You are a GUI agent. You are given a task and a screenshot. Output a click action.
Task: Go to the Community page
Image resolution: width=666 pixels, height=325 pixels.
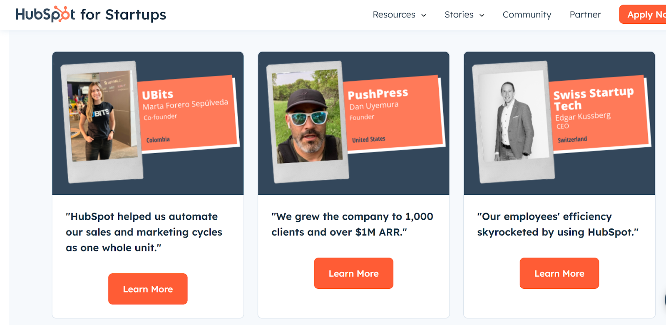pyautogui.click(x=527, y=15)
